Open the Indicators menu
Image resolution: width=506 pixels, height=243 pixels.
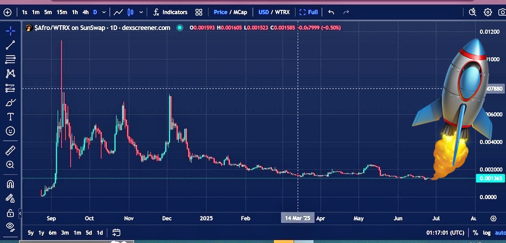(x=170, y=12)
